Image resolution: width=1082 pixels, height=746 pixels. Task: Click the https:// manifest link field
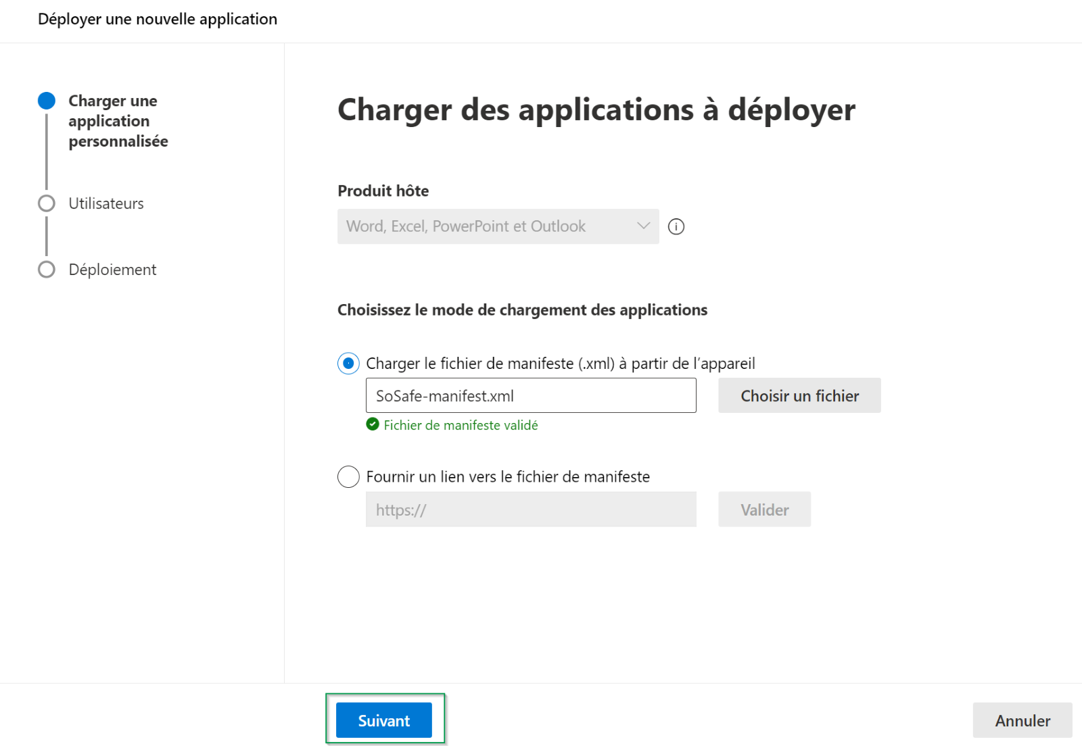coord(530,509)
